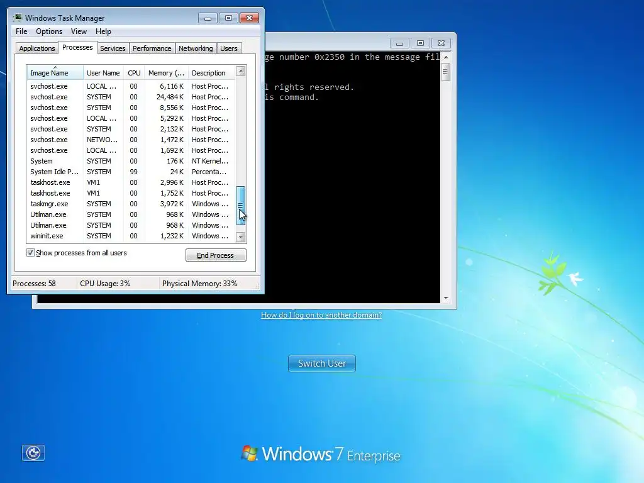Open the Help menu
Image resolution: width=644 pixels, height=483 pixels.
(103, 31)
